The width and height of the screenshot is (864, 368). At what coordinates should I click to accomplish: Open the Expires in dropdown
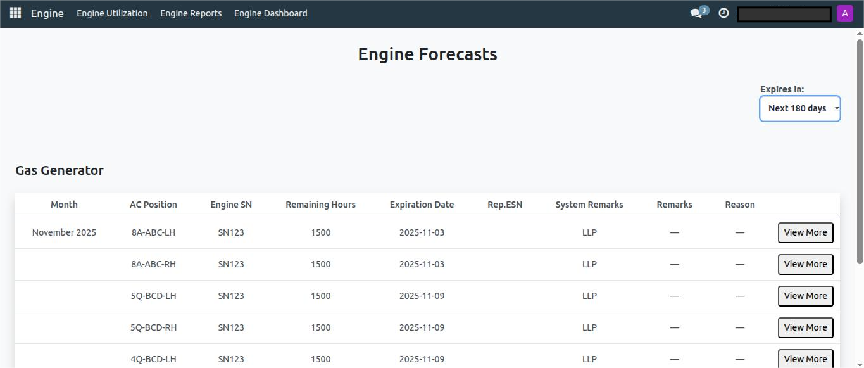tap(800, 108)
